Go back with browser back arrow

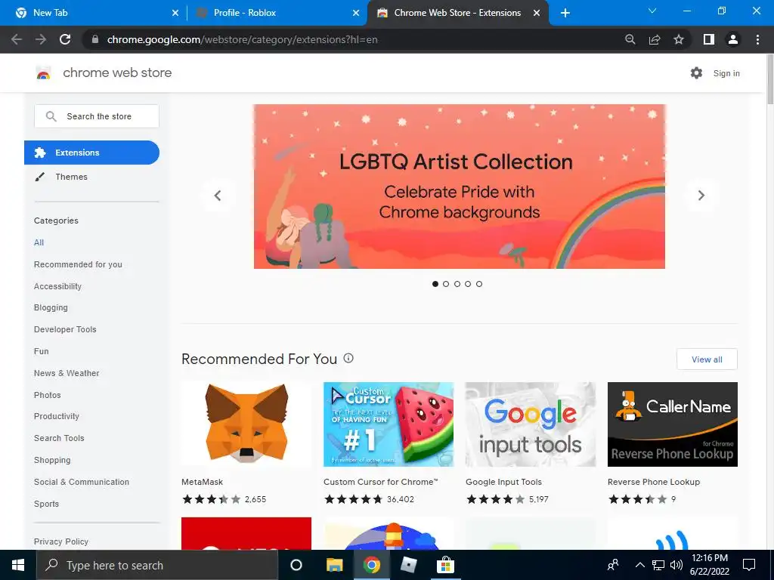17,39
